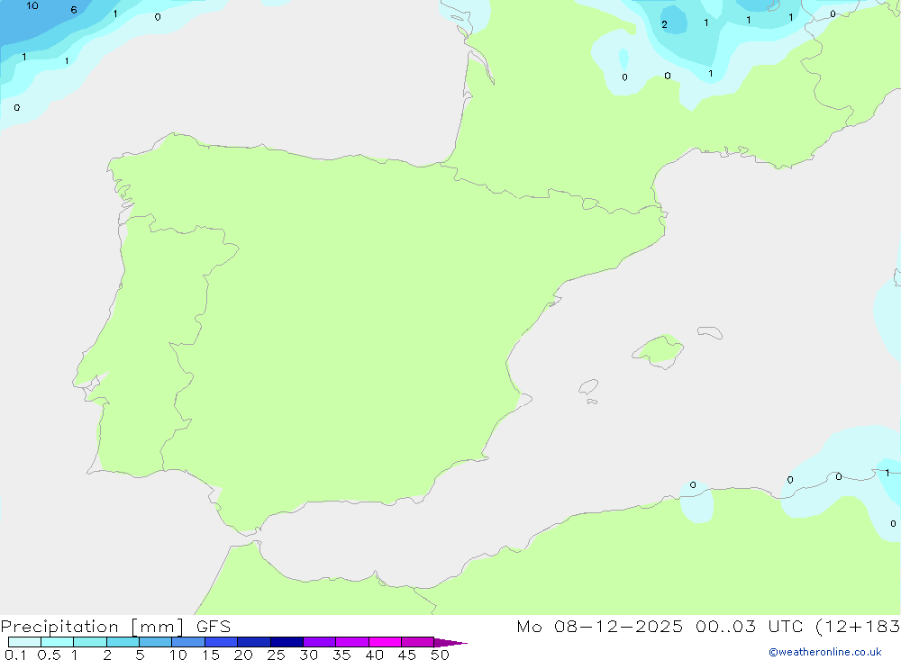This screenshot has height=660, width=901.
Task: Choose the 20–25 mm dark blue legend swatch
Action: (x=254, y=642)
